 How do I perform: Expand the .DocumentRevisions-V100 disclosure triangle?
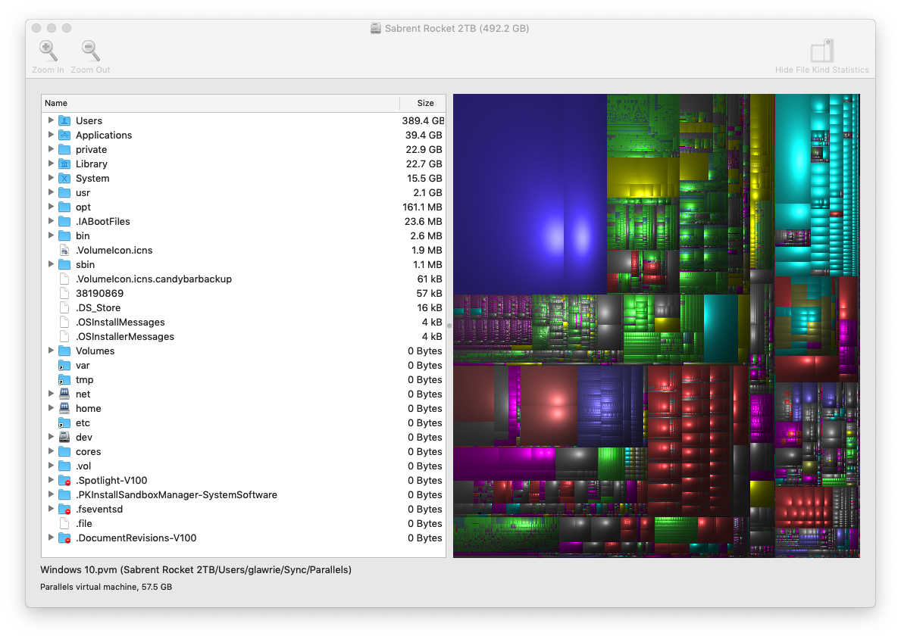[x=51, y=538]
